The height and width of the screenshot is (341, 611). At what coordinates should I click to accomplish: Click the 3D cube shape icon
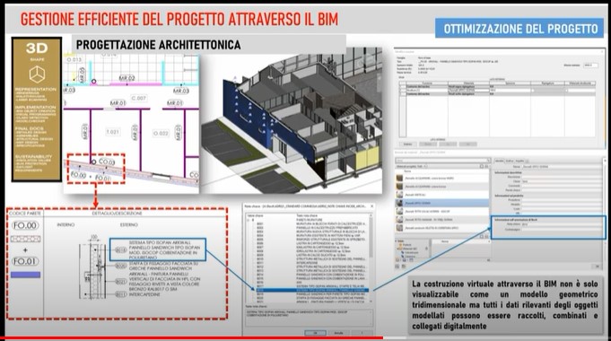(x=37, y=74)
